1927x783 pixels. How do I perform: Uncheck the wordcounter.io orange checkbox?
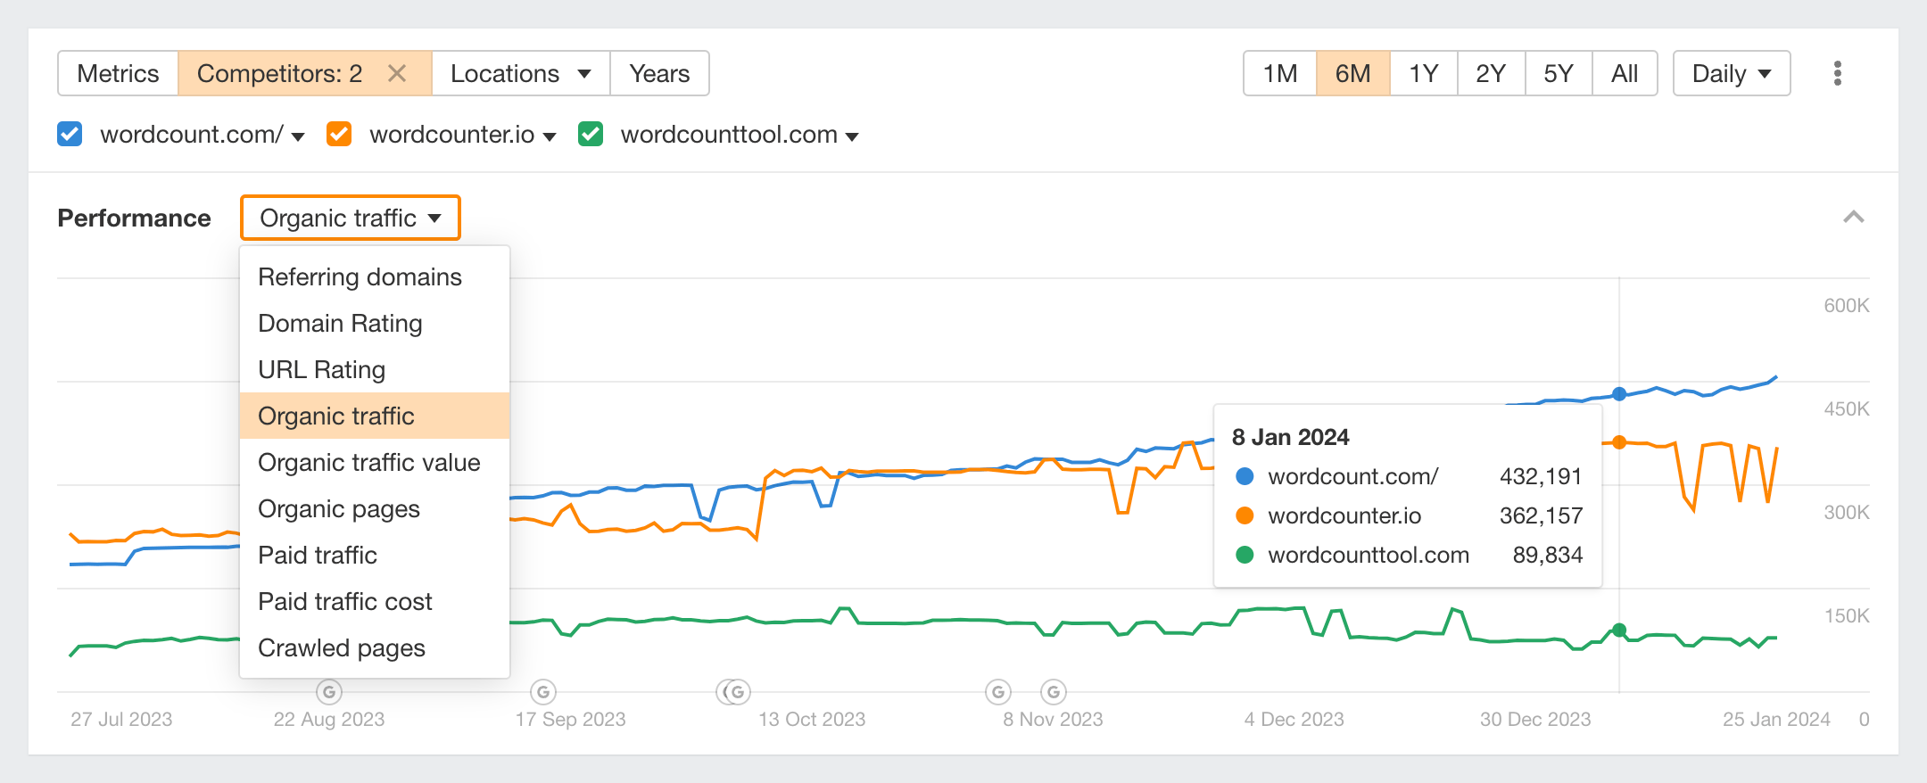pos(339,135)
